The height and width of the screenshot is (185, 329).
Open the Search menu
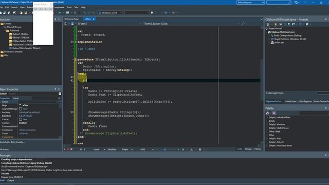tap(14, 7)
